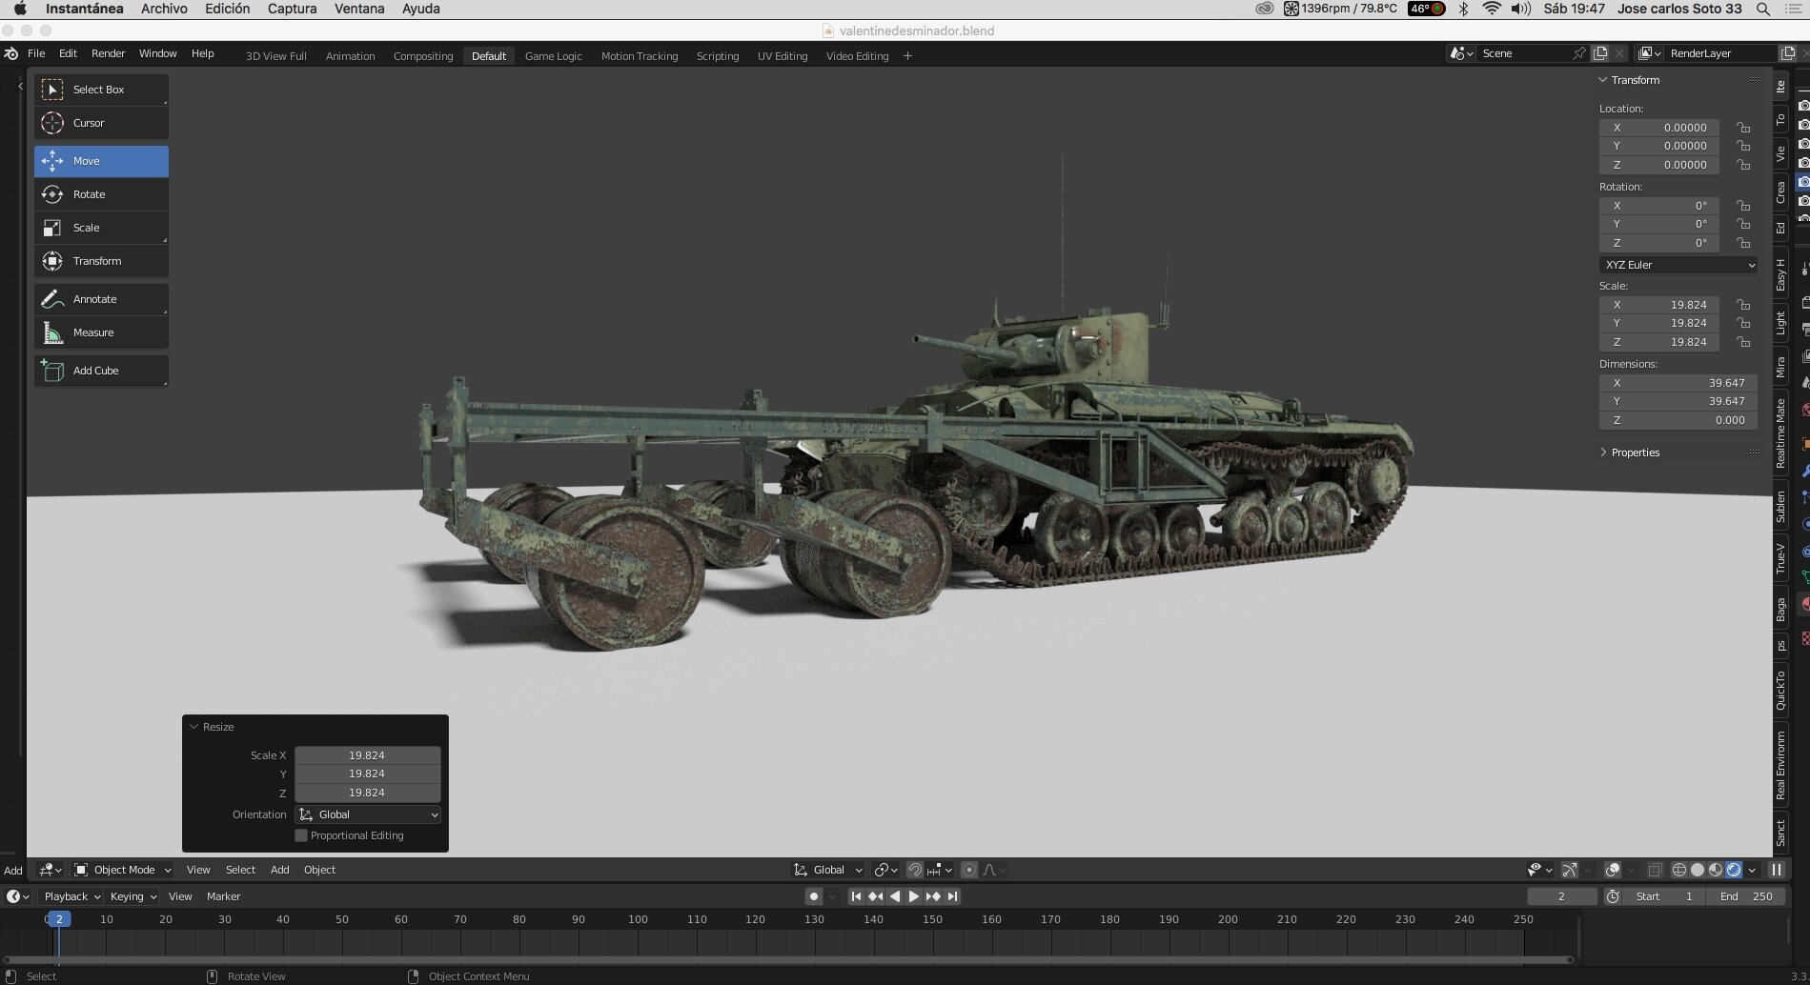Click the Blender logo menu icon
The width and height of the screenshot is (1810, 985).
pyautogui.click(x=11, y=53)
